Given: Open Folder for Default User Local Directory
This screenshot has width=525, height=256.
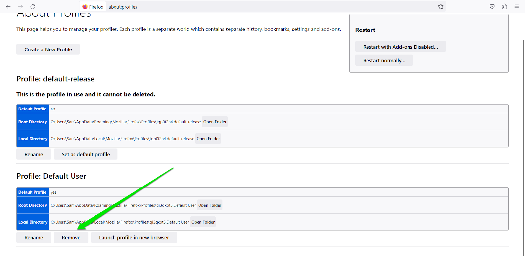Looking at the screenshot, I should click(x=203, y=222).
